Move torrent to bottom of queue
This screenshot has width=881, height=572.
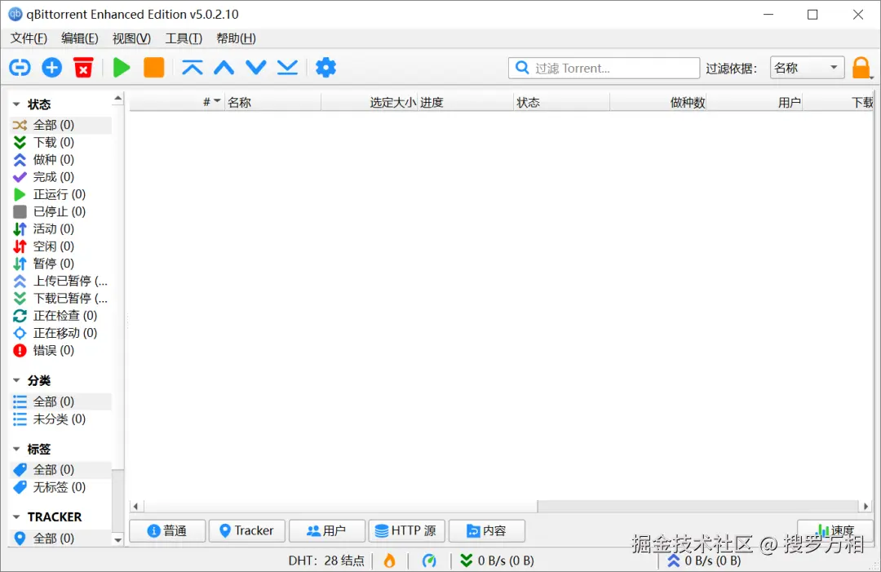point(288,68)
